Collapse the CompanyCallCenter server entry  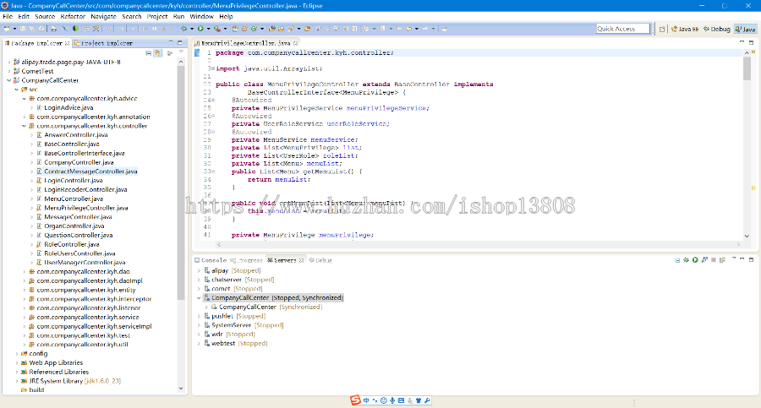(x=199, y=297)
